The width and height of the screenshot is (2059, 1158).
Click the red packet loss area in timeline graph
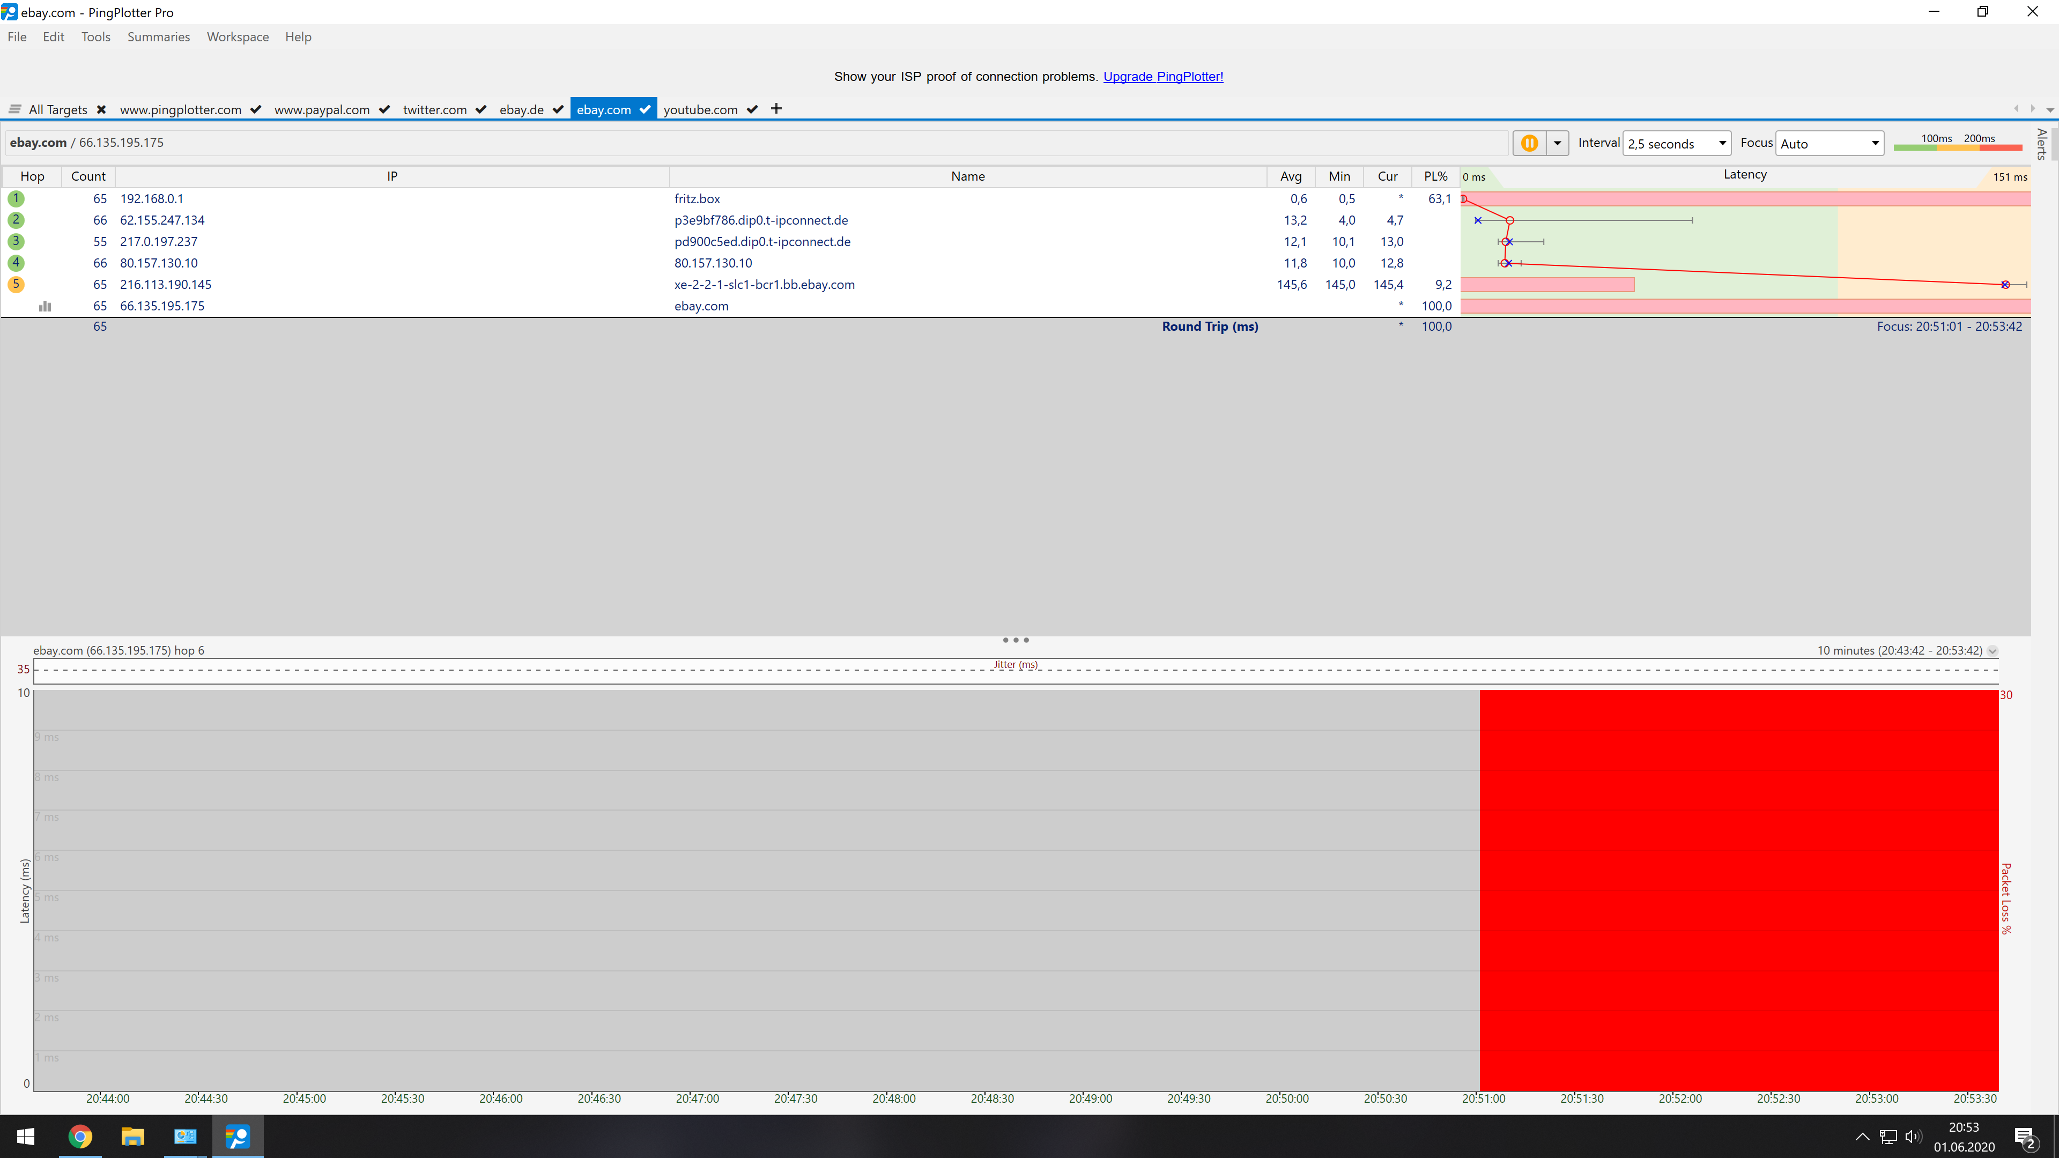click(1738, 890)
